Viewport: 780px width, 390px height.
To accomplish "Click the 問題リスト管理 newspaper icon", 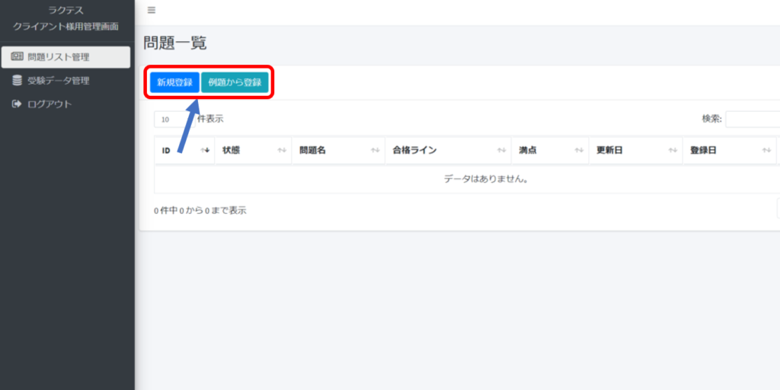I will pos(17,56).
